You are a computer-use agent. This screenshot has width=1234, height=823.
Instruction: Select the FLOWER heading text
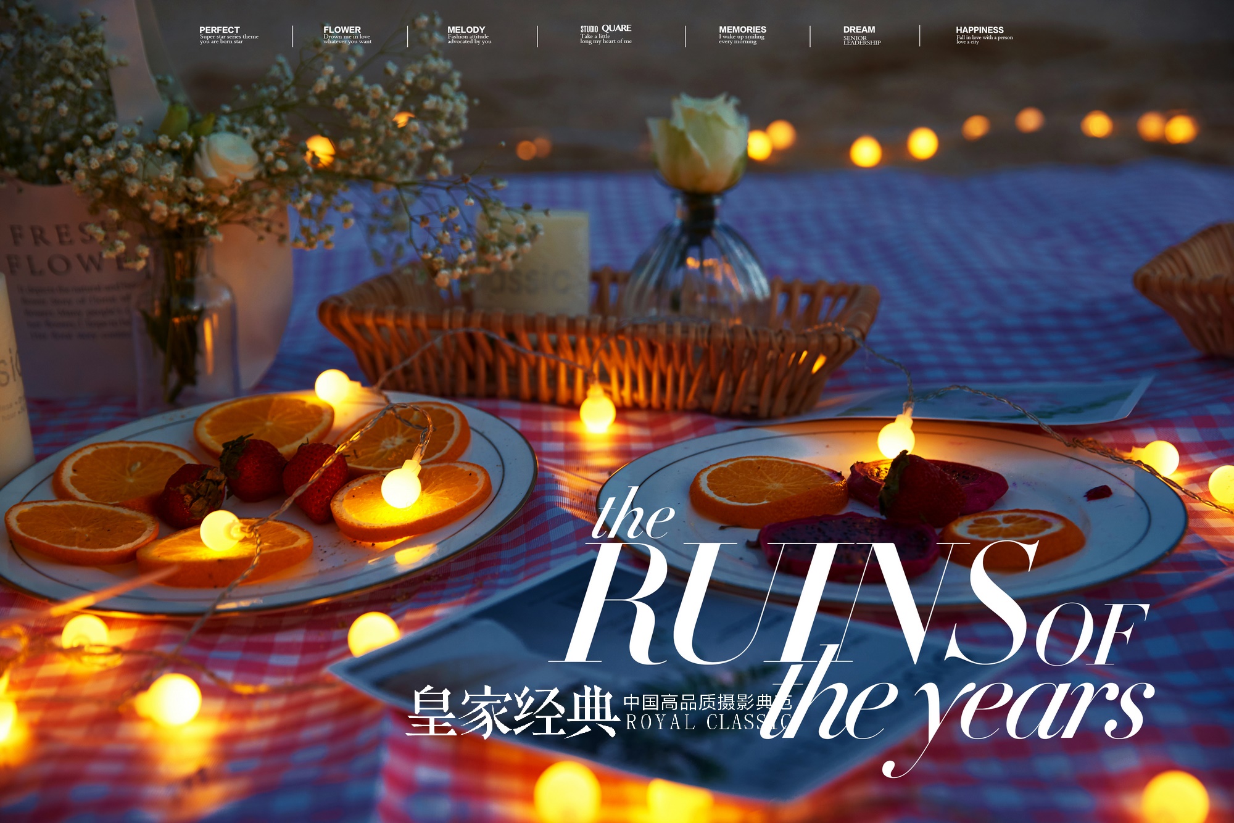(342, 30)
